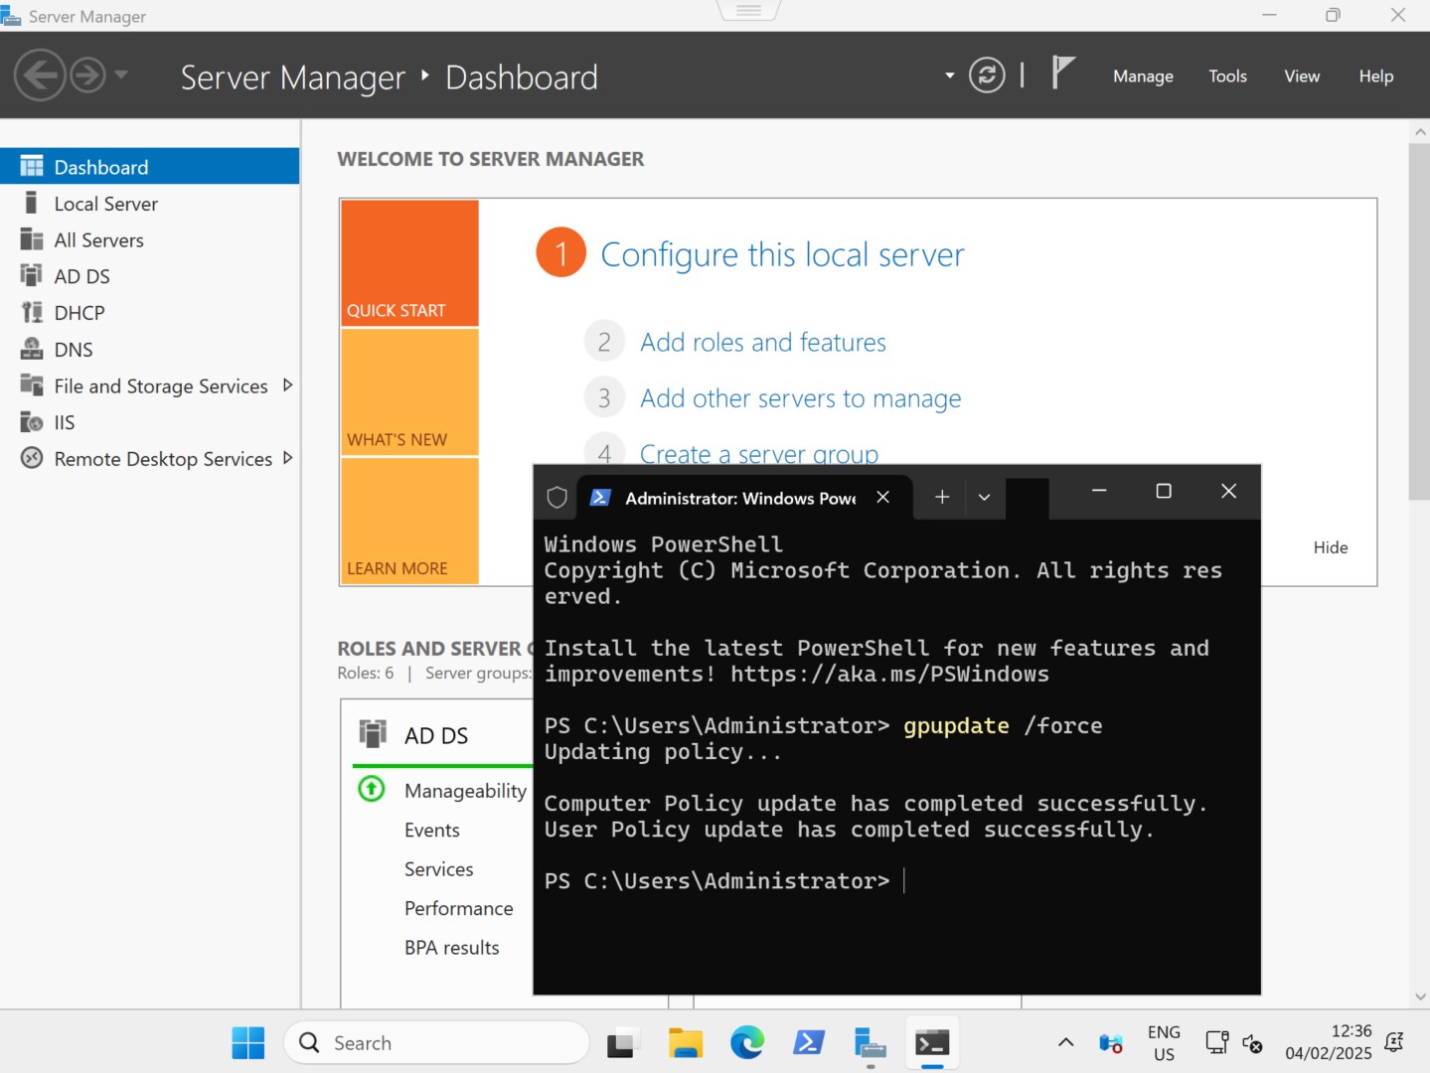Viewport: 1430px width, 1073px height.
Task: Click Configure this local server link
Action: 782,255
